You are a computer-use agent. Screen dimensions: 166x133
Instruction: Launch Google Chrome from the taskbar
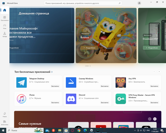pyautogui.click(x=79, y=130)
